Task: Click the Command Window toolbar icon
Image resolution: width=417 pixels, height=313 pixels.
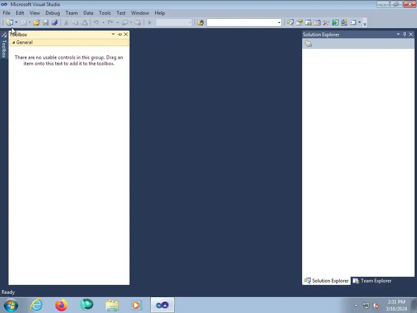Action: 353,23
